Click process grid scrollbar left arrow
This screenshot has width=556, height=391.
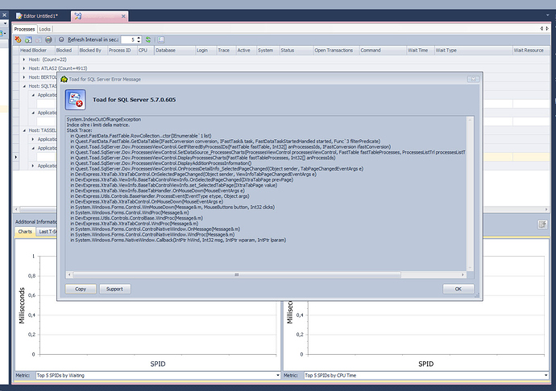point(16,209)
